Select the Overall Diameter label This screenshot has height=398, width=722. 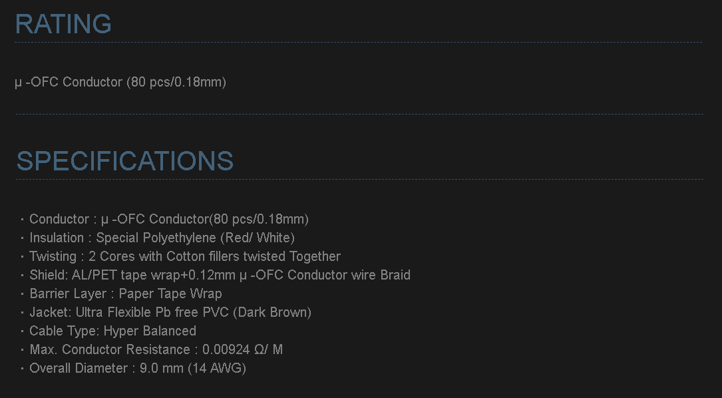point(79,369)
